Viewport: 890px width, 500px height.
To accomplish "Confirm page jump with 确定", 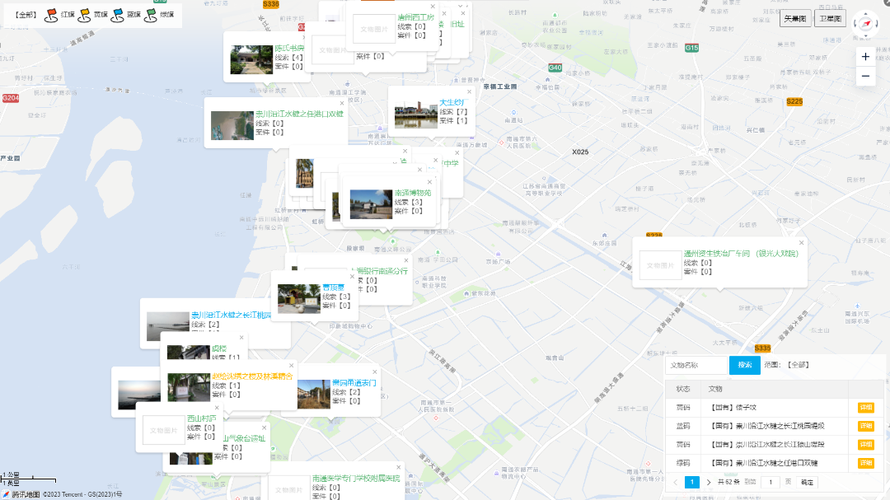I will 807,483.
